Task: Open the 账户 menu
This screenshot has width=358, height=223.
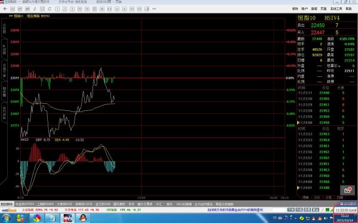Action: (x=304, y=9)
